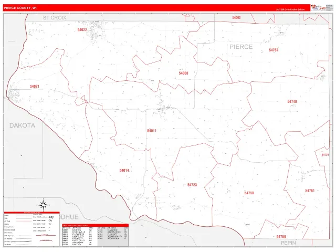The height and width of the screenshot is (252, 336).
Task: Click ELLSWORTH row in ZIP index
Action: (78, 234)
